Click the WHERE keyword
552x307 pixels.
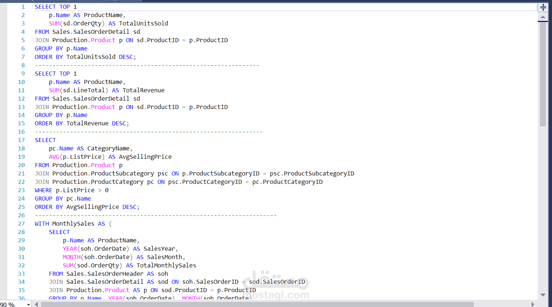click(44, 190)
